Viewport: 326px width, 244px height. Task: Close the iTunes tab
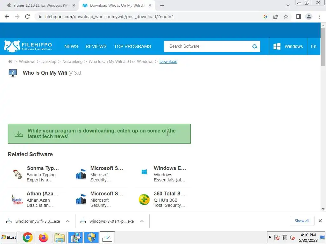coord(74,5)
